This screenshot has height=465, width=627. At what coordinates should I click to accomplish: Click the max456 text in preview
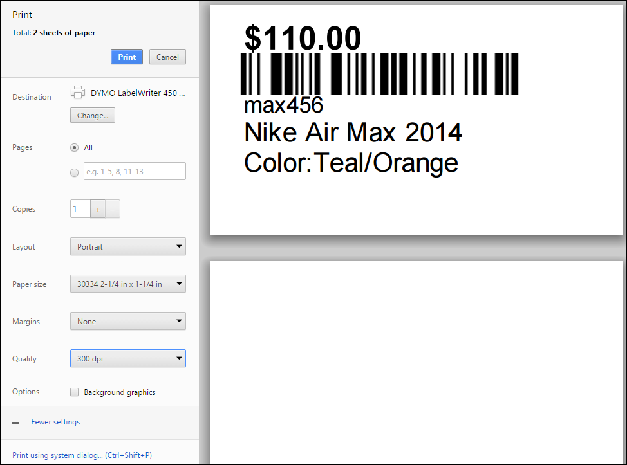(x=283, y=105)
